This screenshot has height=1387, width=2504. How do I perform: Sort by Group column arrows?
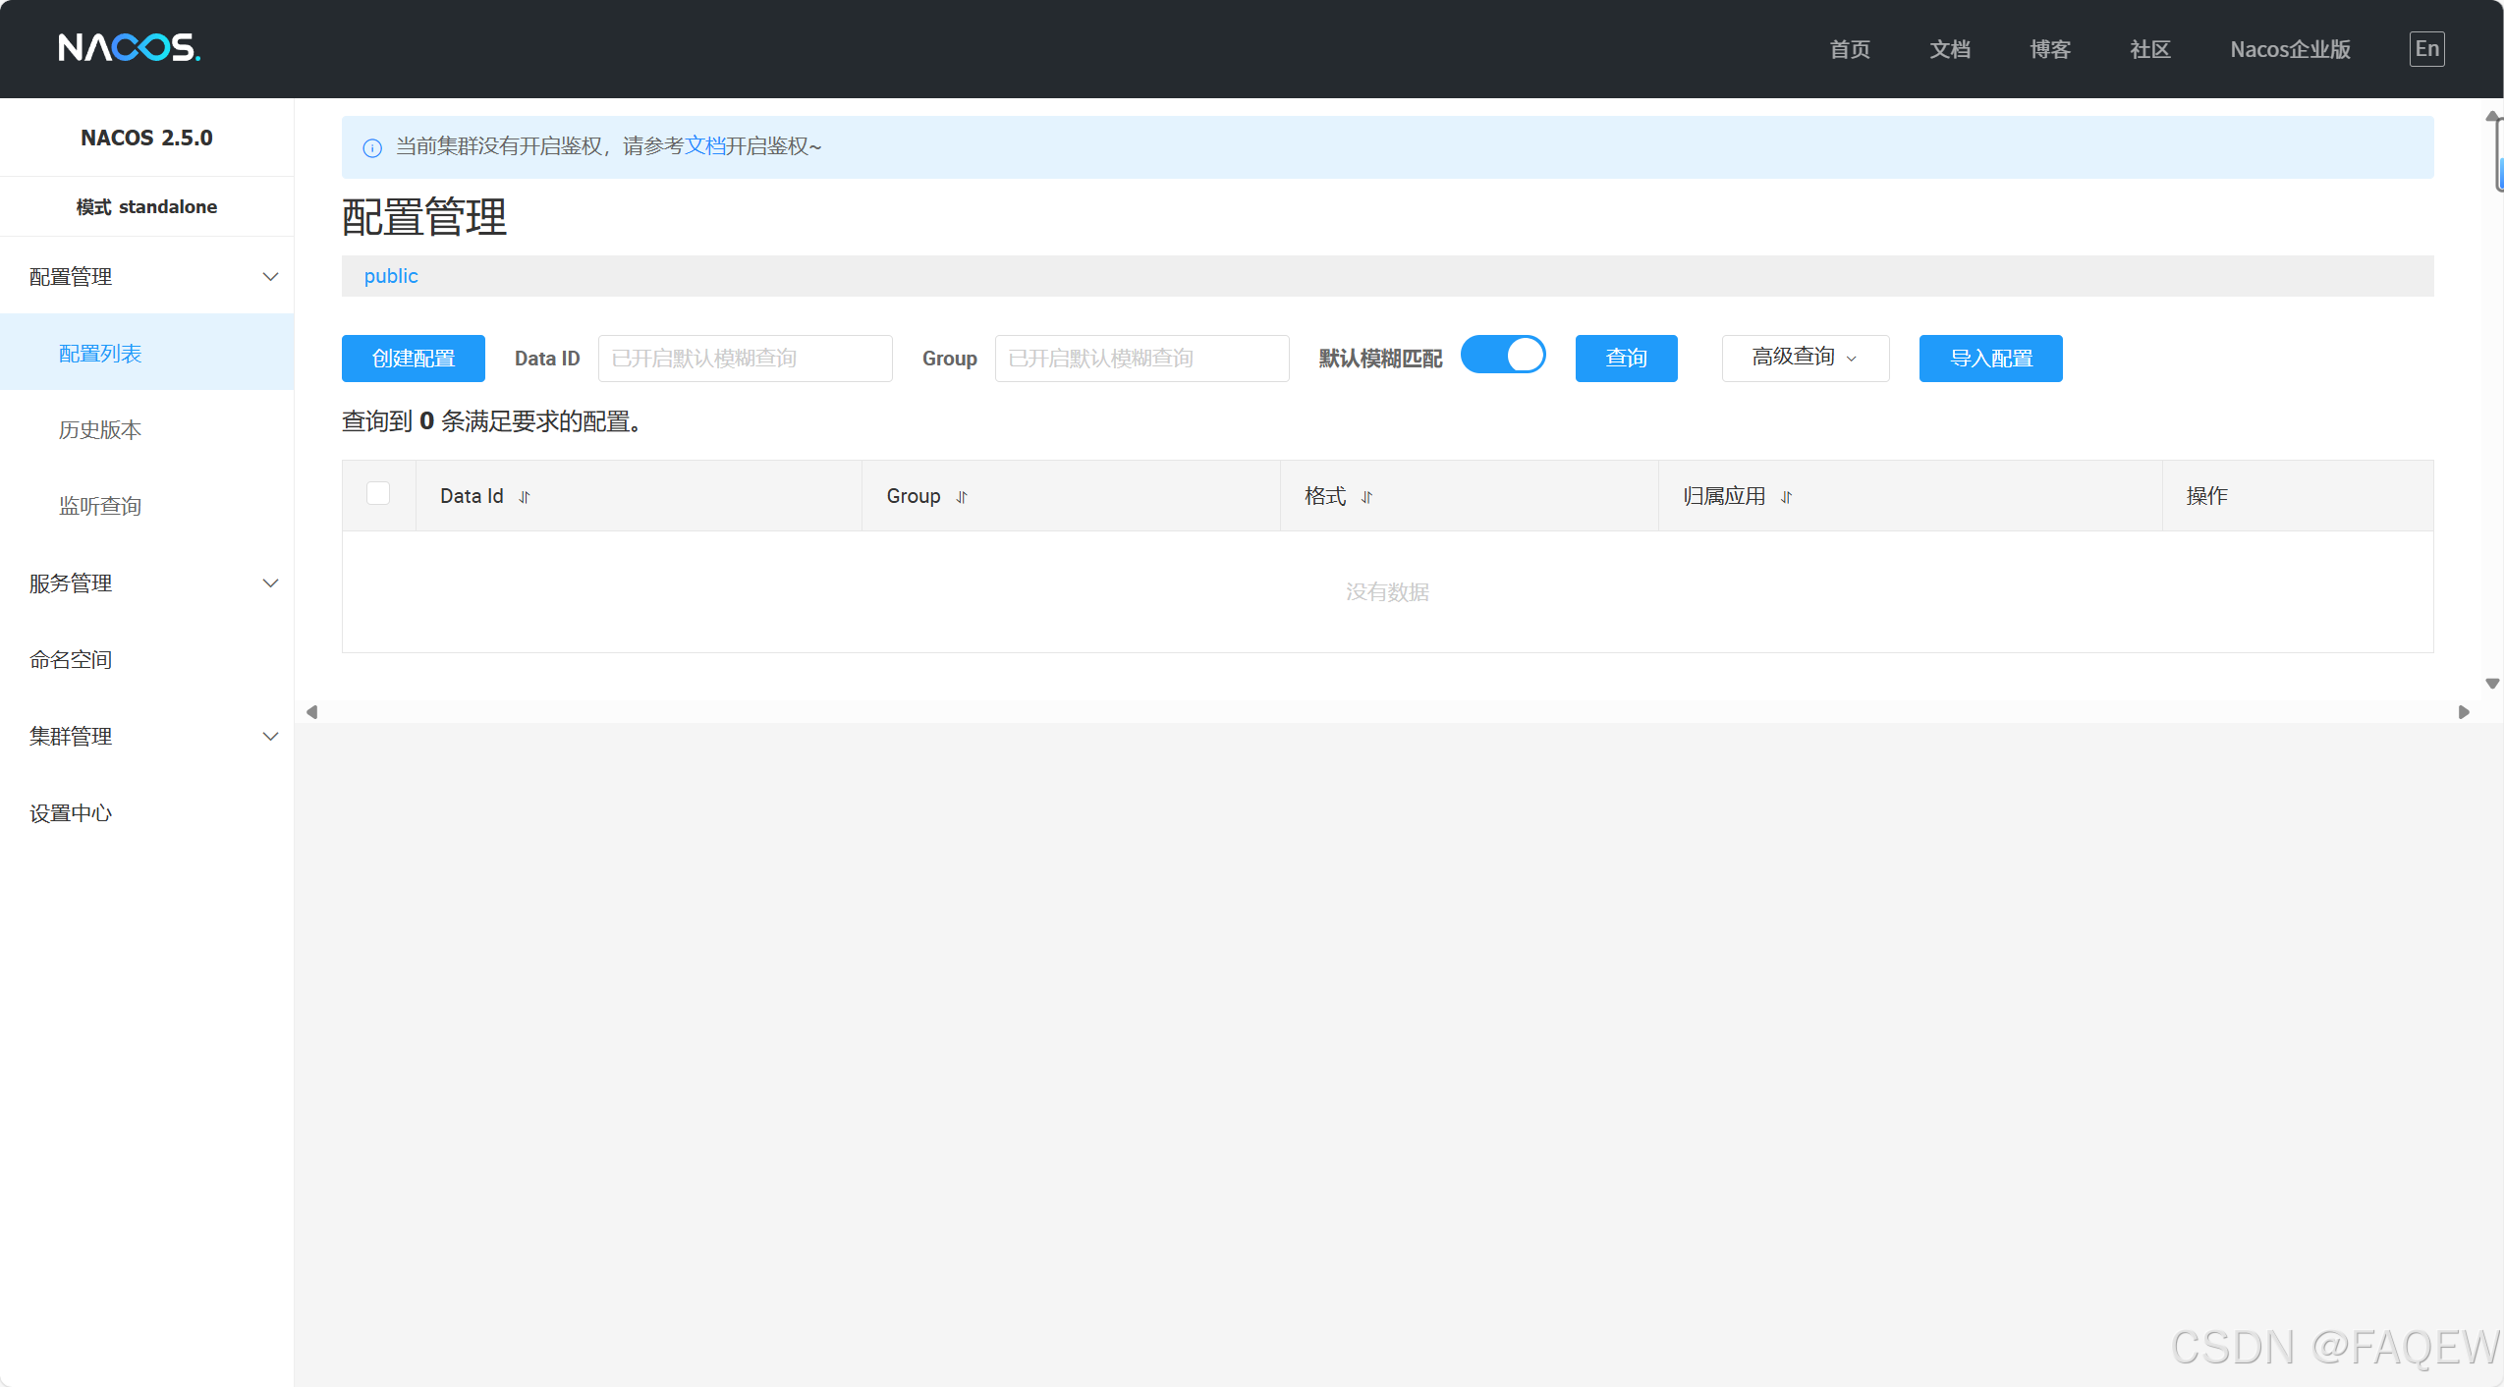tap(962, 497)
